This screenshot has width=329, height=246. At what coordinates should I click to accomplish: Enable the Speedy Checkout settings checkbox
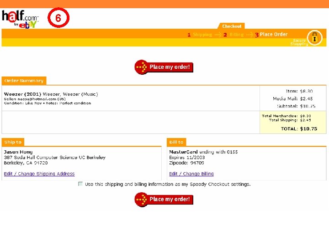click(80, 184)
